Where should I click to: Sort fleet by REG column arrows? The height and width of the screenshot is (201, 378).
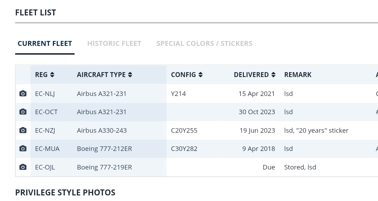[x=52, y=75]
